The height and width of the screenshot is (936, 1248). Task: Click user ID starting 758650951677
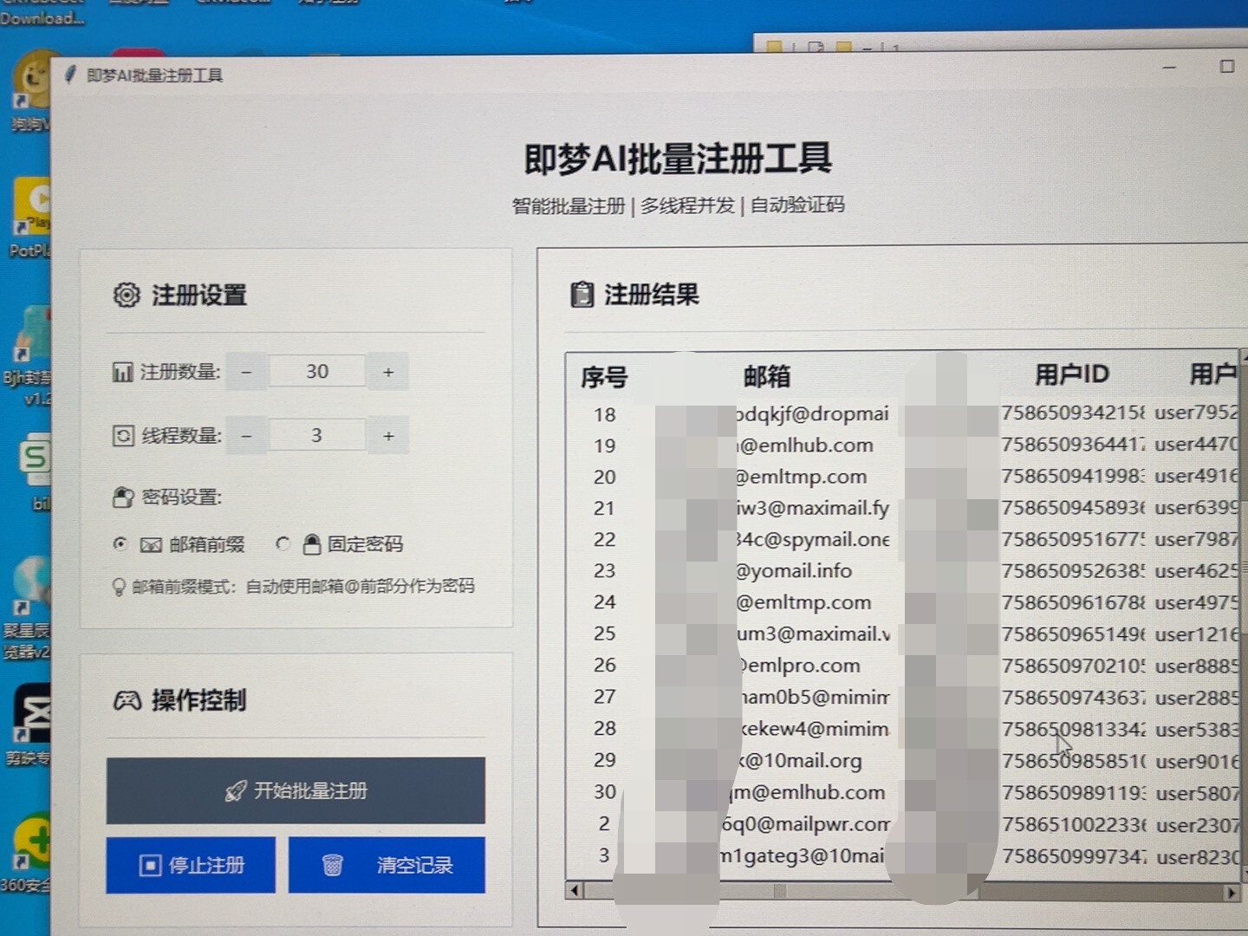click(1073, 539)
